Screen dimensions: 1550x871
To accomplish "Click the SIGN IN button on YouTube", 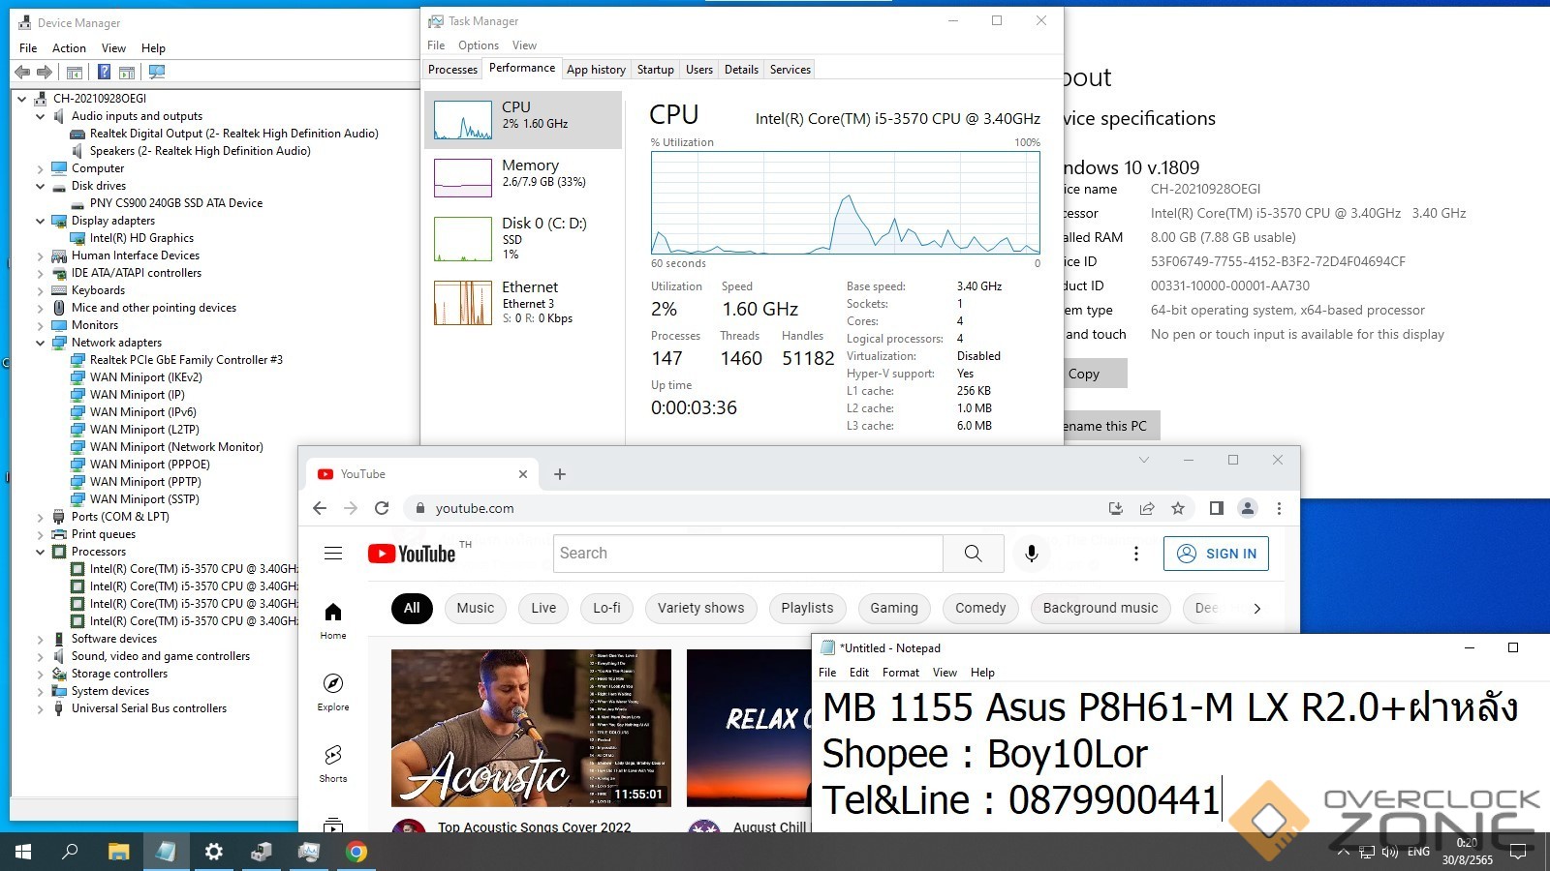I will tap(1216, 553).
